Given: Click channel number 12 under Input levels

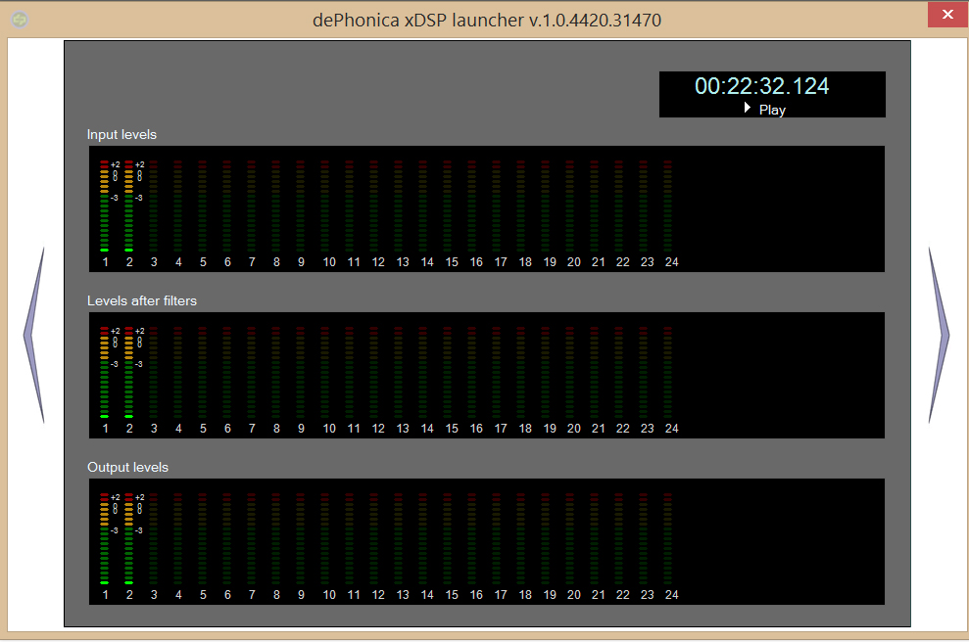Looking at the screenshot, I should [378, 261].
